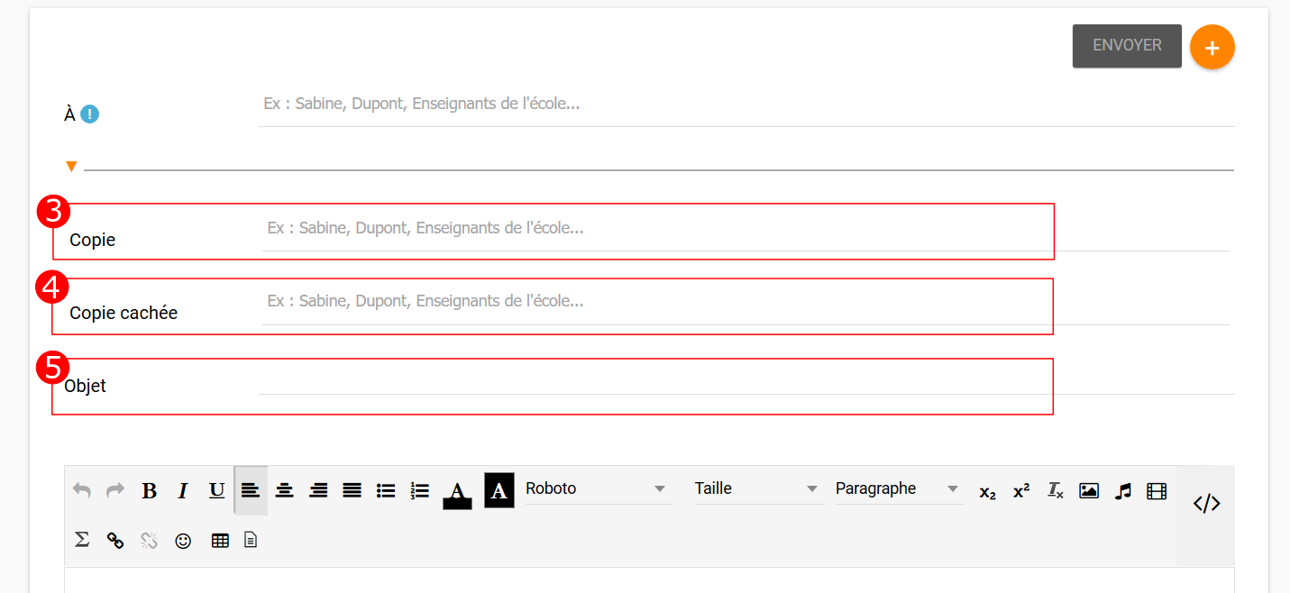The width and height of the screenshot is (1290, 593).
Task: Open the Roboto font dropdown
Action: (597, 488)
